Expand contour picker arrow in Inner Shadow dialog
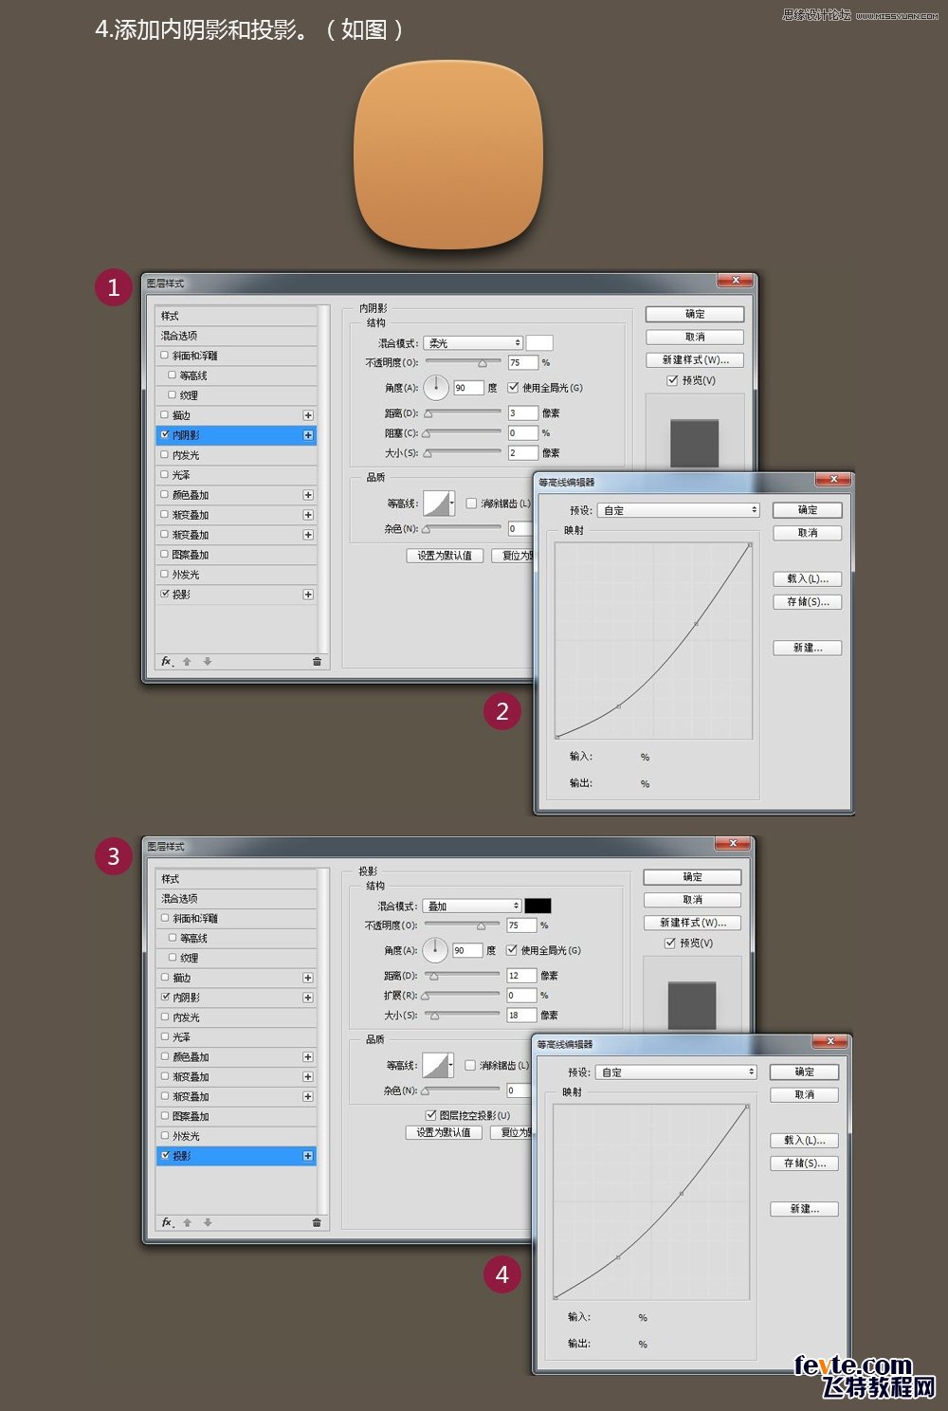Viewport: 948px width, 1411px height. tap(452, 504)
